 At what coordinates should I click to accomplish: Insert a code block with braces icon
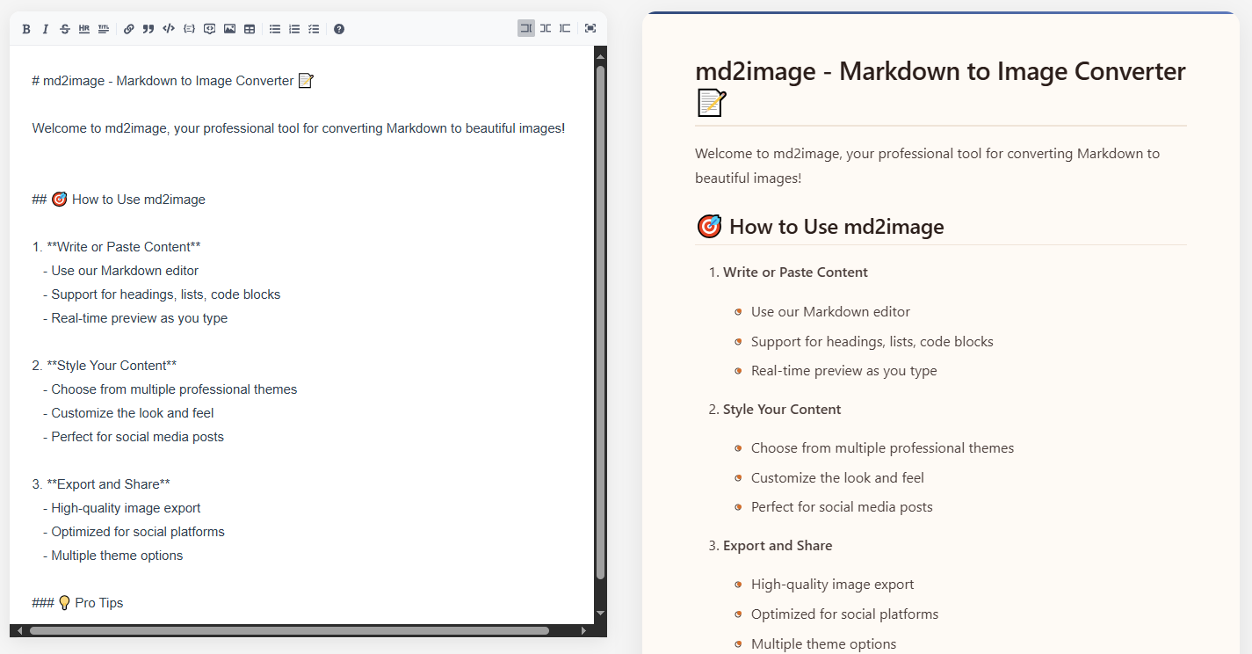point(189,29)
